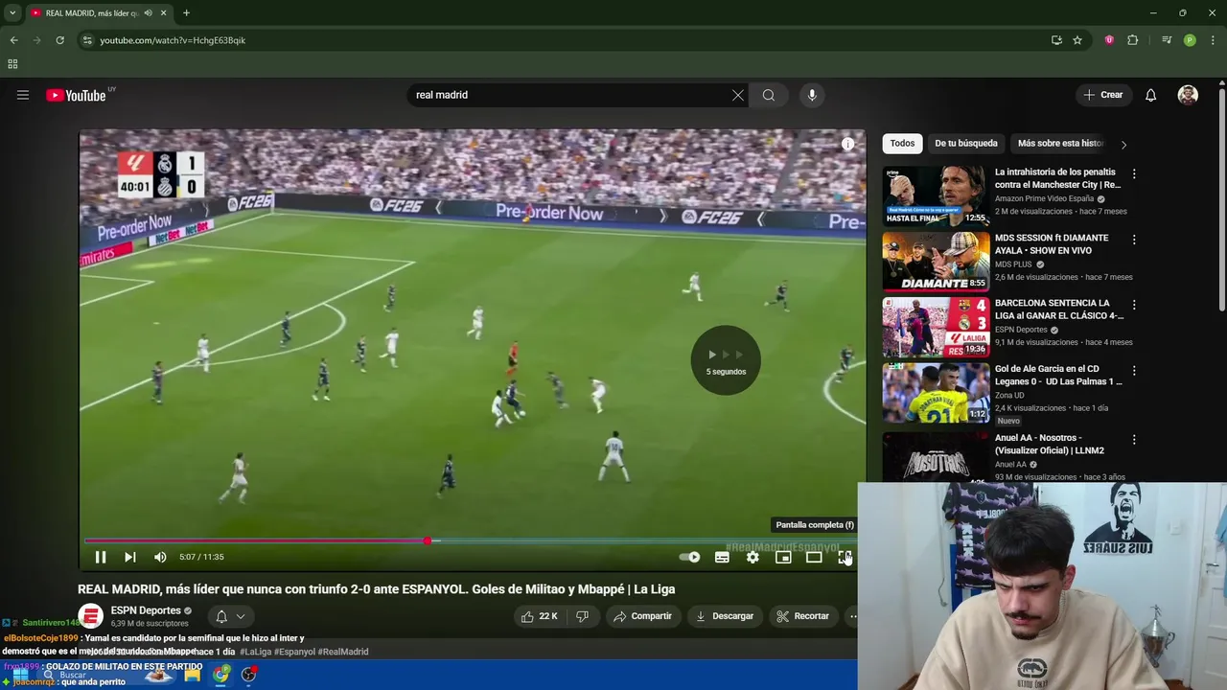The height and width of the screenshot is (690, 1227).
Task: Select 'Más sobre esta historia' chip
Action: pos(1060,144)
